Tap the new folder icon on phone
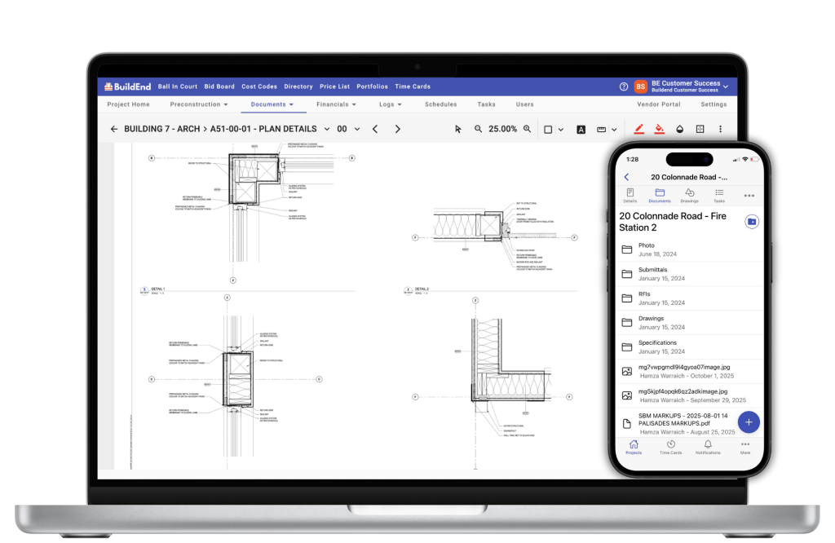Viewport: 835px width, 543px height. coord(751,222)
